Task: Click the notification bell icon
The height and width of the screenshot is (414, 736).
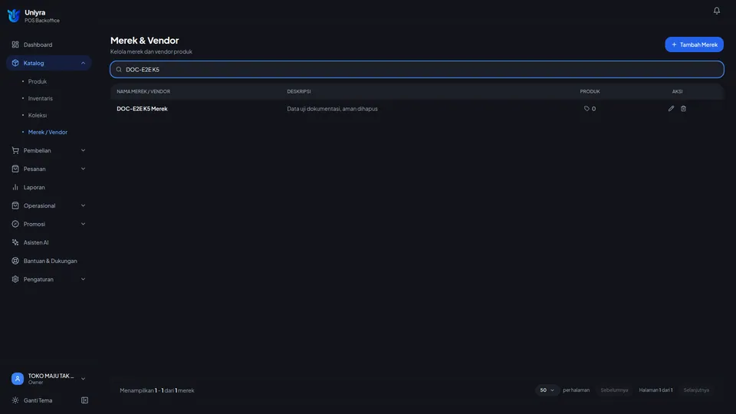Action: (716, 10)
